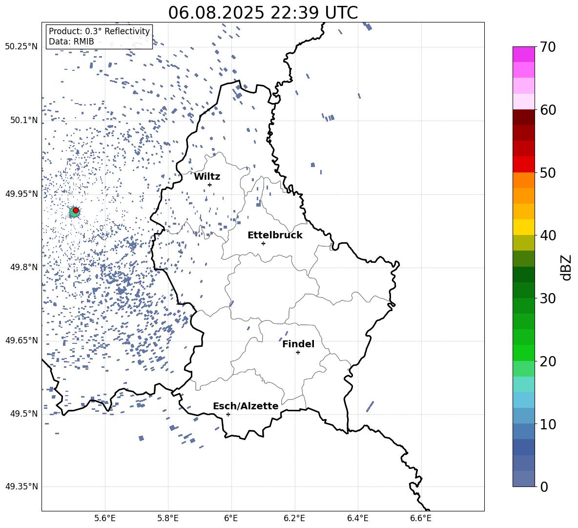
Task: Click the colorbar tick value 0
Action: tap(544, 486)
